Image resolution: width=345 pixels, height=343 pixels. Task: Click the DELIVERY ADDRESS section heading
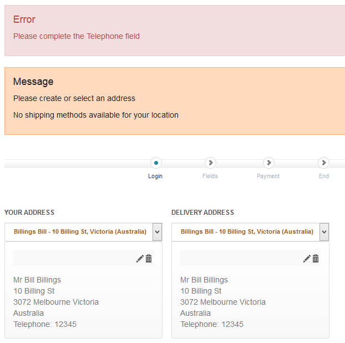click(202, 213)
